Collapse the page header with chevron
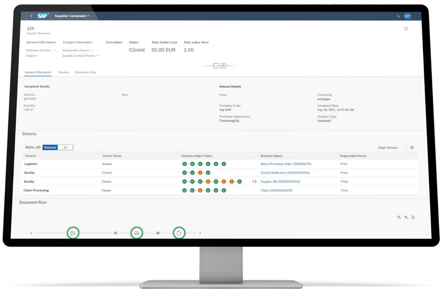Image resolution: width=440 pixels, height=293 pixels. (216, 66)
